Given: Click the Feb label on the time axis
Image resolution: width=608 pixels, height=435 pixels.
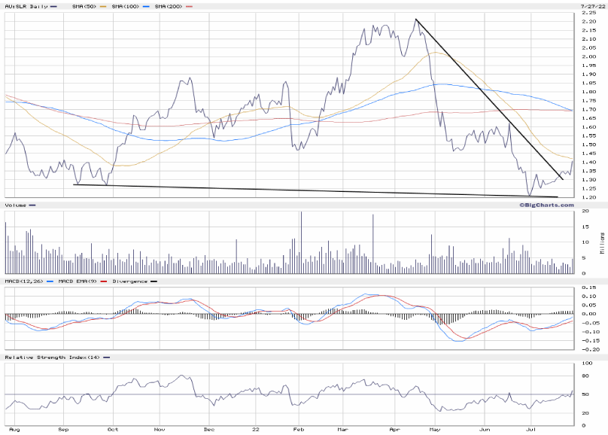Looking at the screenshot, I should pos(297,430).
